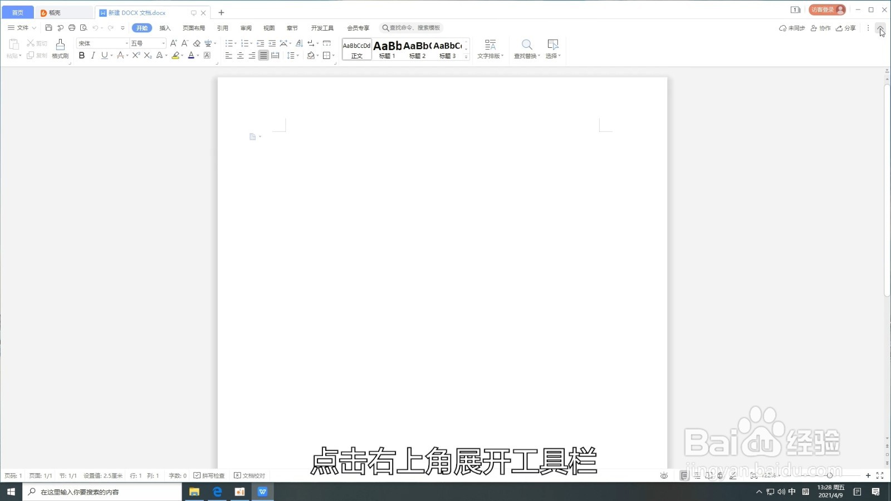Toggle strikethrough formatting
This screenshot has width=891, height=501.
tap(120, 55)
